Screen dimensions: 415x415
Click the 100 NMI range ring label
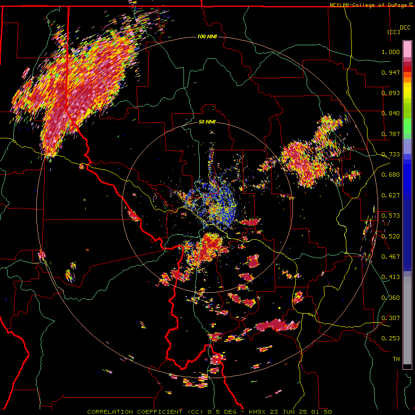pyautogui.click(x=207, y=36)
